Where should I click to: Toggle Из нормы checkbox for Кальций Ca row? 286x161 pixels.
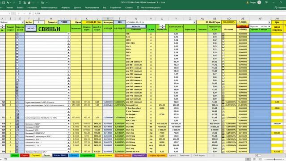click(223, 106)
